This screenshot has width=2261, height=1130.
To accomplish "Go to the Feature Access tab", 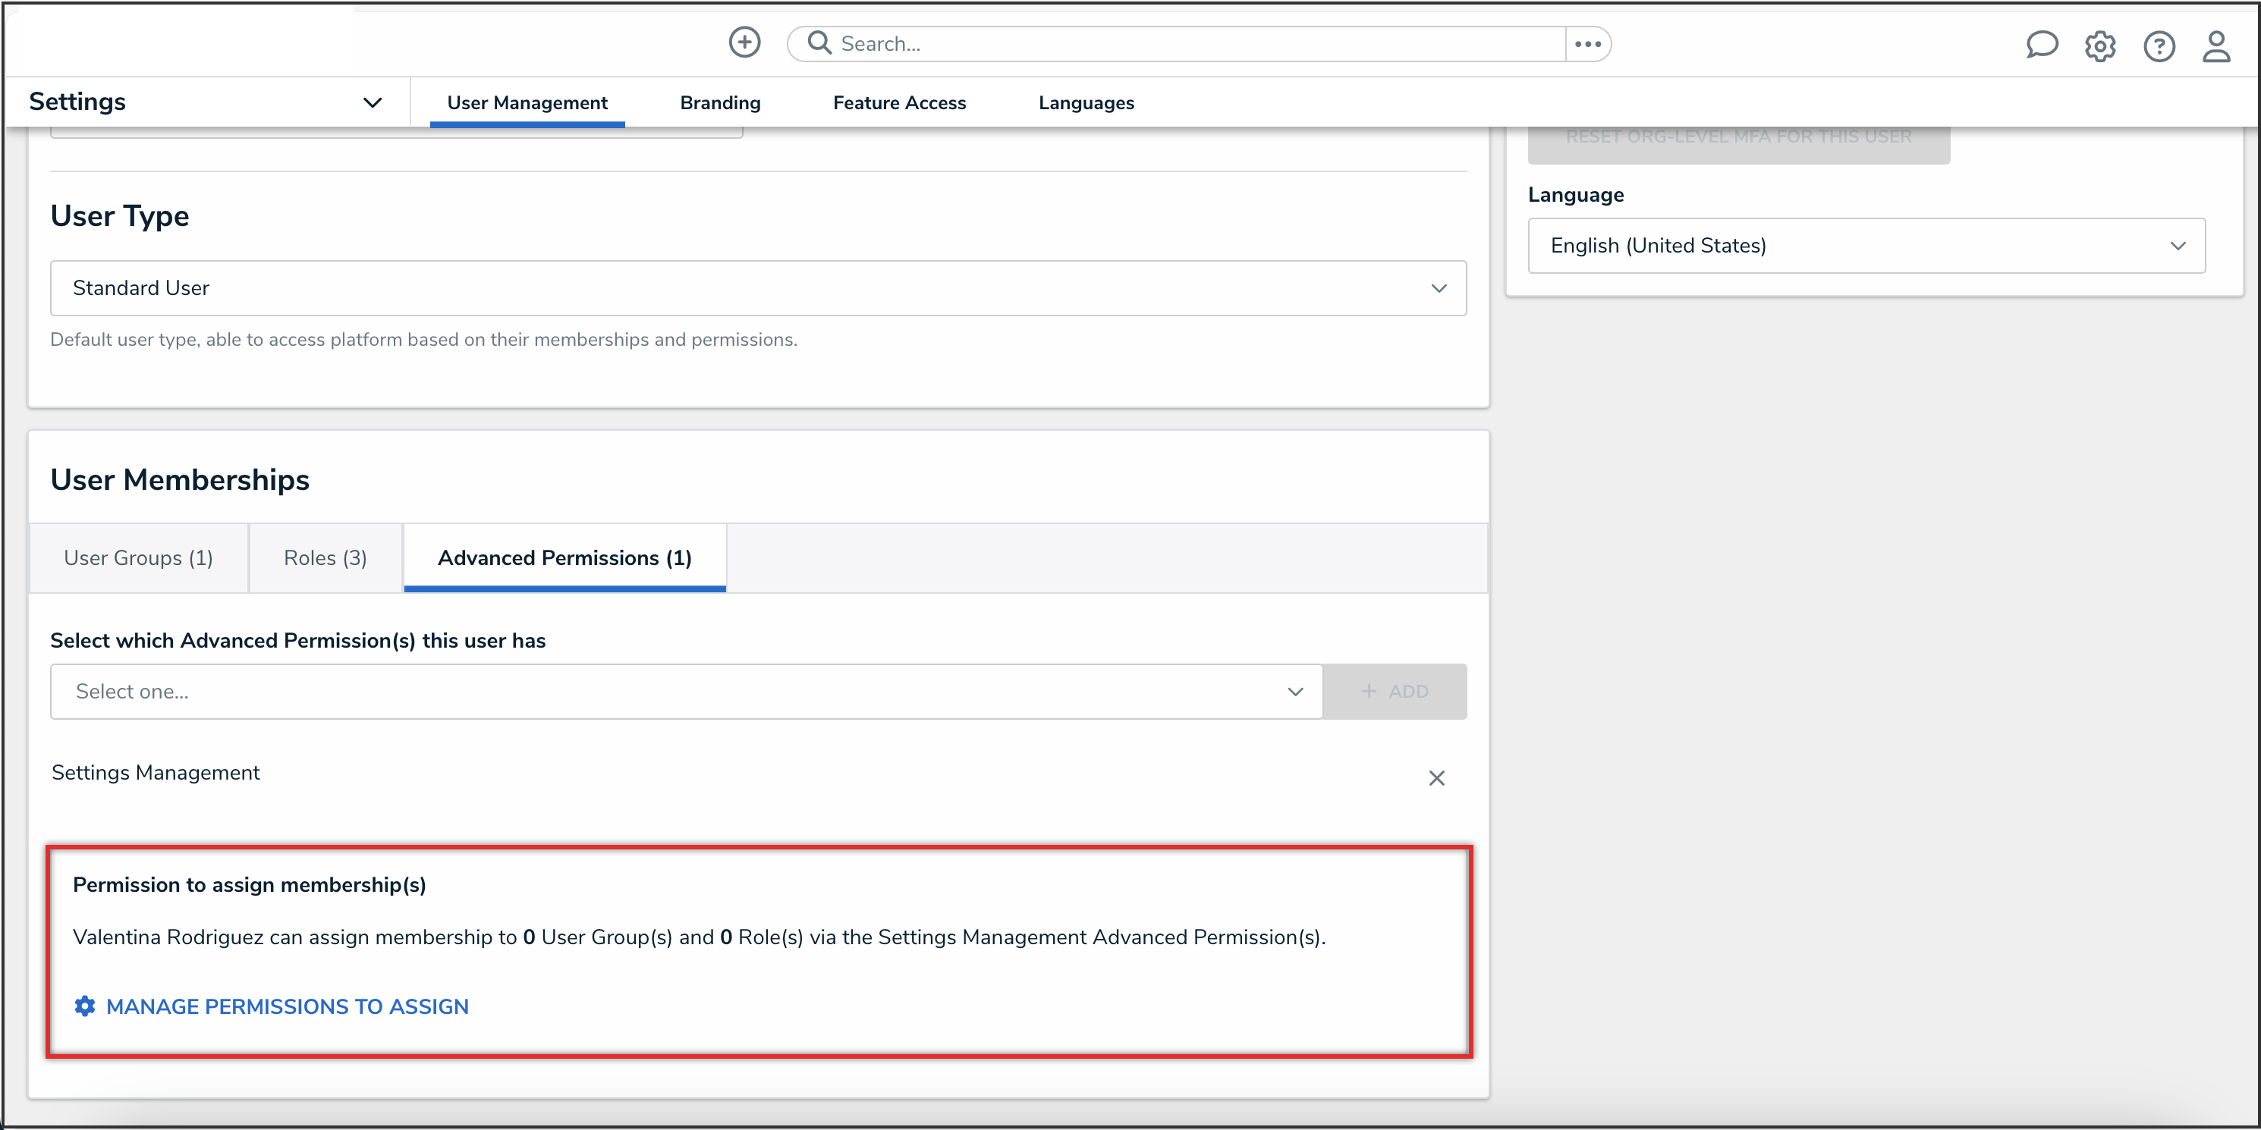I will 899,102.
